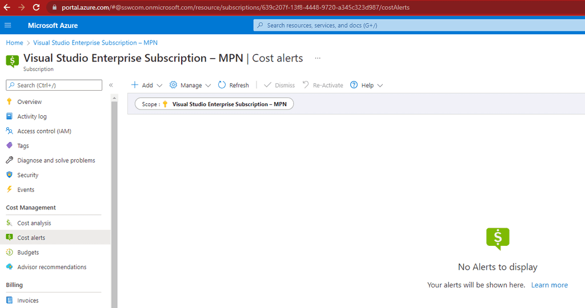This screenshot has width=585, height=308.
Task: Open the Activity log page
Action: pyautogui.click(x=32, y=116)
